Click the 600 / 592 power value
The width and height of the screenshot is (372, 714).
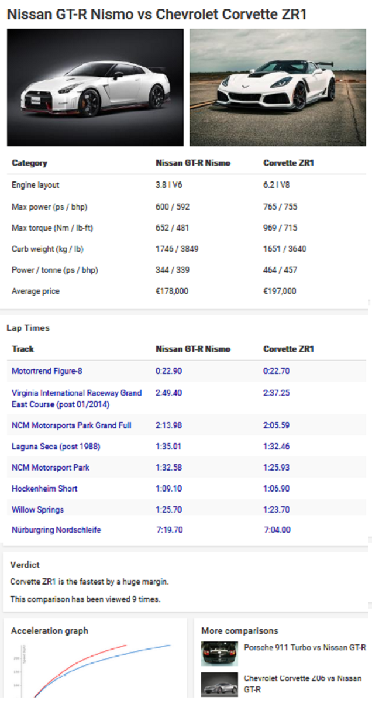click(x=173, y=207)
